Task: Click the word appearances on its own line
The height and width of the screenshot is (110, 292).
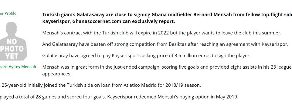Action: tap(57, 74)
